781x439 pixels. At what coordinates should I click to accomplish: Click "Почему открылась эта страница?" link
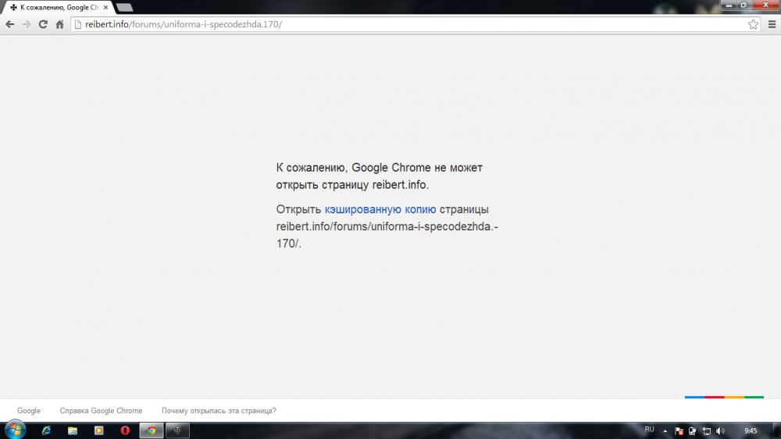click(x=219, y=411)
